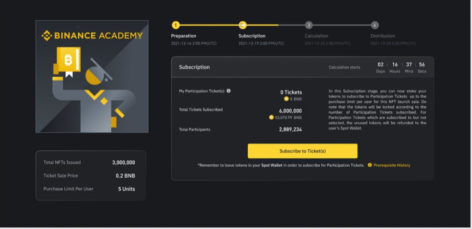Click the '2,889,234' total participants value
This screenshot has height=229, width=472.
(290, 130)
